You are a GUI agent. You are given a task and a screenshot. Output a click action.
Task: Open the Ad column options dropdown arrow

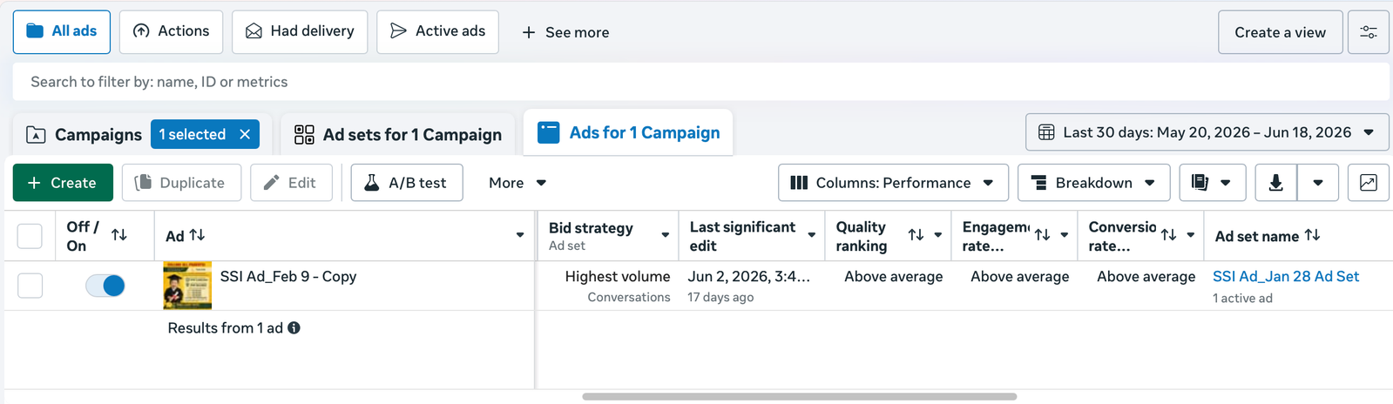click(x=520, y=235)
